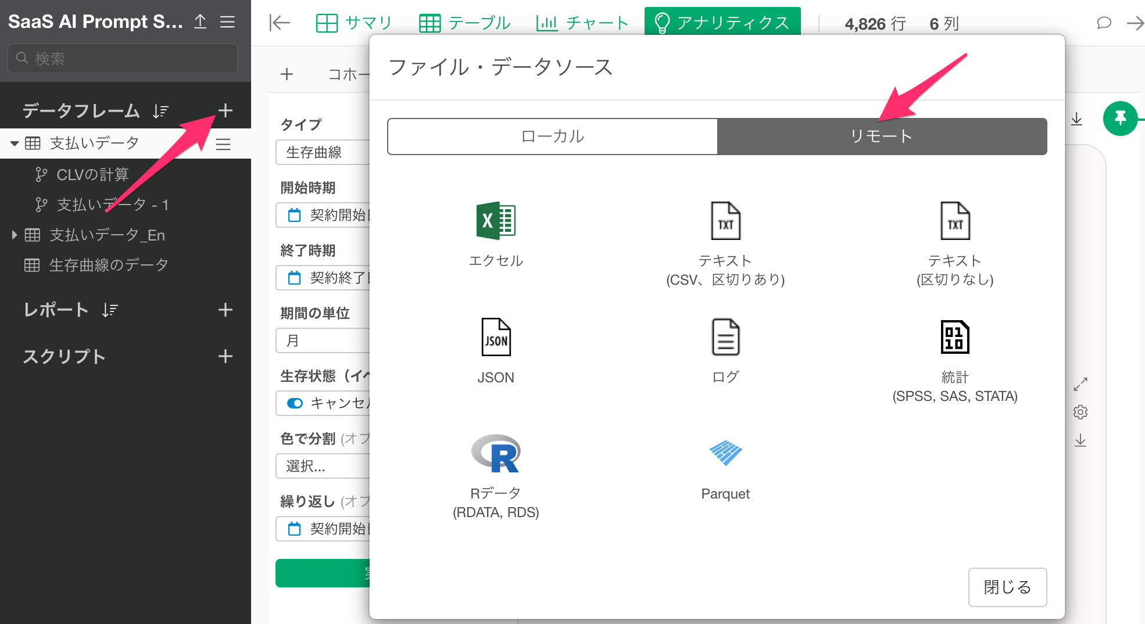Select the JSON file source

click(x=496, y=351)
